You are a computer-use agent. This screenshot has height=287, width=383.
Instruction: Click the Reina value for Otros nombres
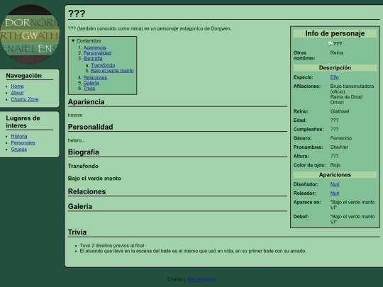tap(336, 52)
